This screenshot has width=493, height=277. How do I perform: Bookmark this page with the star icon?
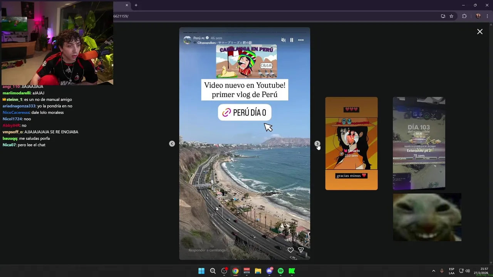coord(451,16)
